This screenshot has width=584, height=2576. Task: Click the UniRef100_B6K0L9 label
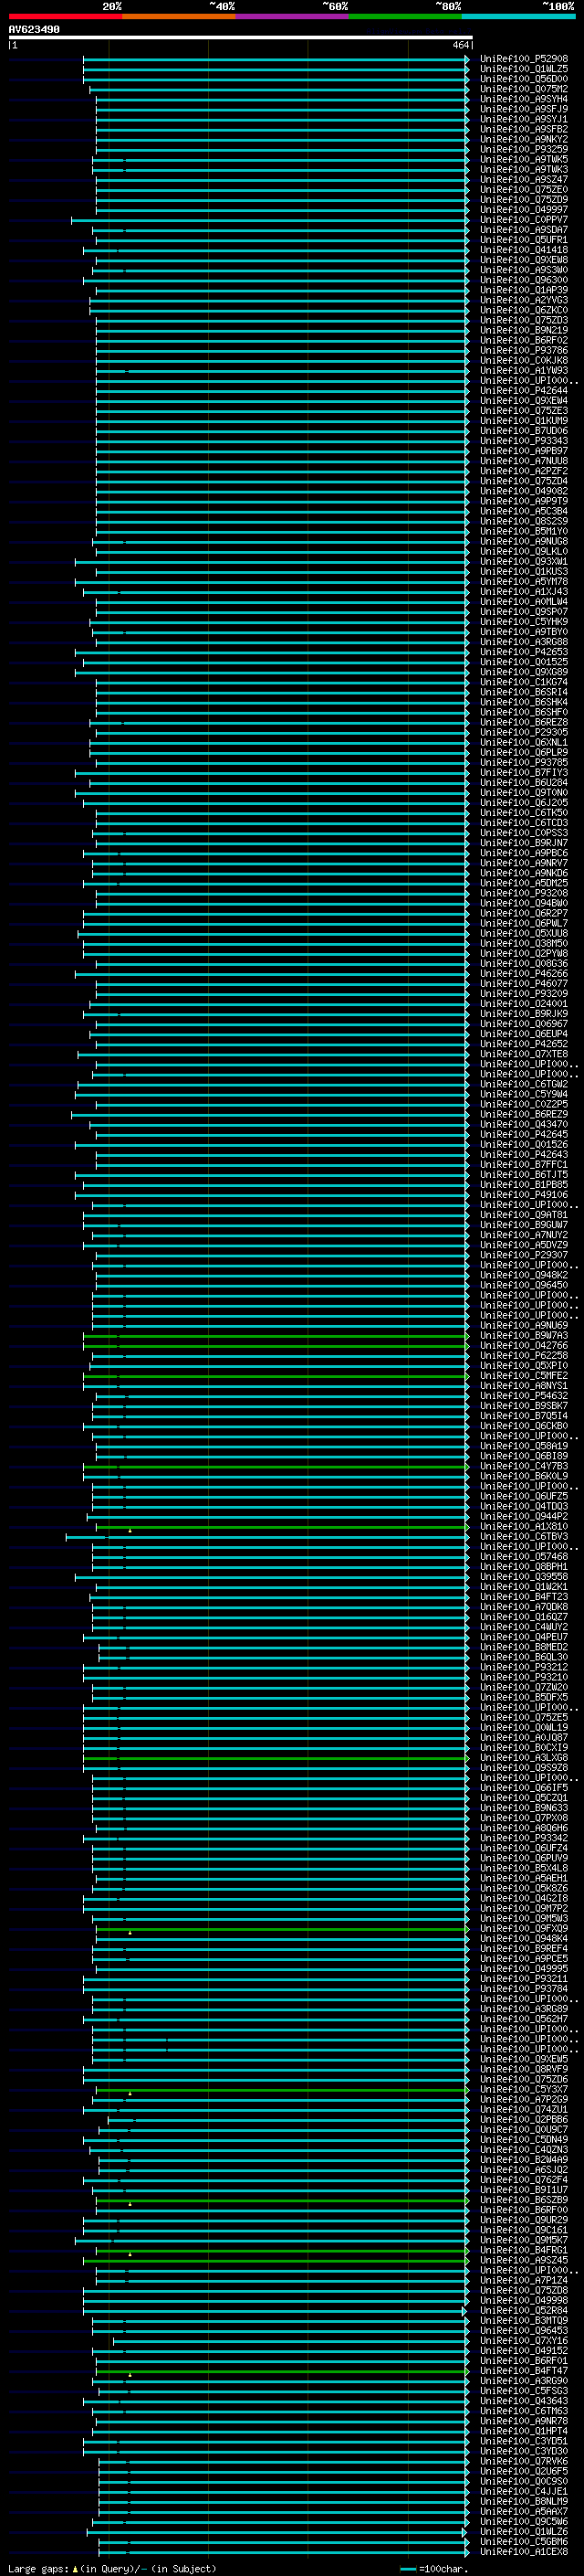[524, 1476]
